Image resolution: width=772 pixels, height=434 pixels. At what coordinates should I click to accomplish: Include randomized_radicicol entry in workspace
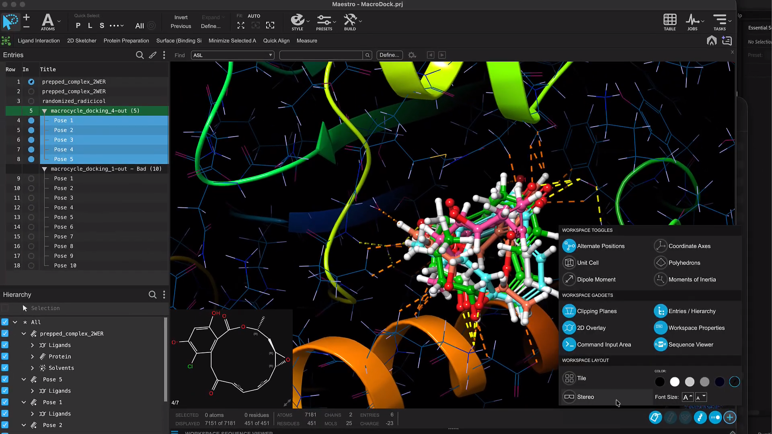[x=31, y=101]
